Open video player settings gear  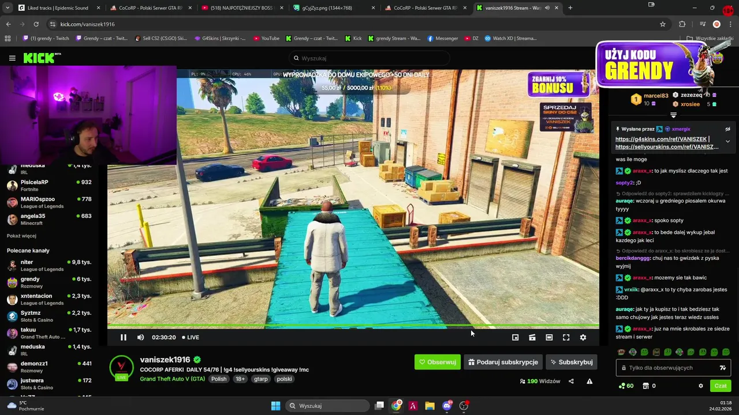point(583,337)
